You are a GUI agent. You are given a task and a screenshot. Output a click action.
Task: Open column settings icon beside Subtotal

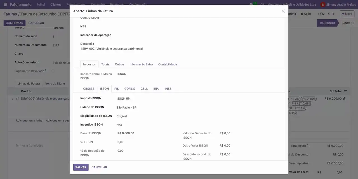click(x=345, y=91)
